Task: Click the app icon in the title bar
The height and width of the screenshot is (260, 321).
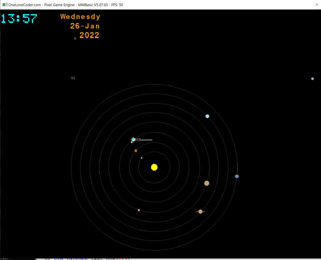Action: [x=5, y=4]
